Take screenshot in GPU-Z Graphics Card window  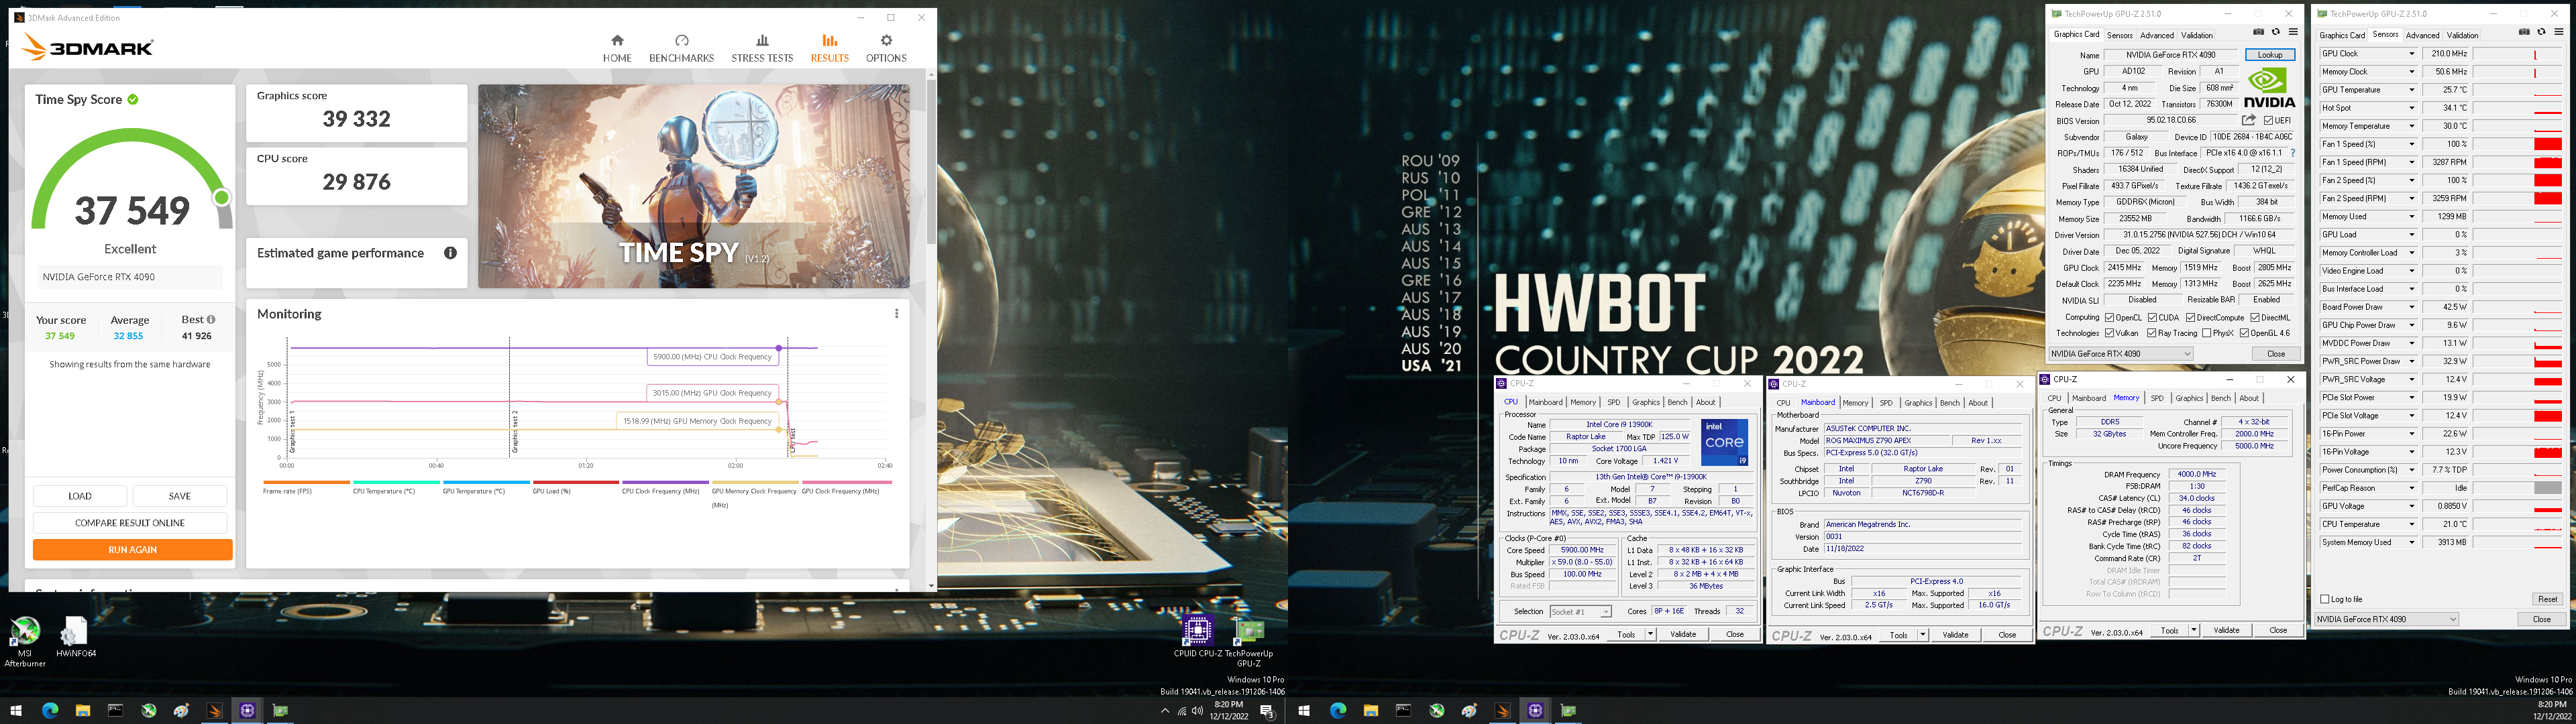point(2258,32)
